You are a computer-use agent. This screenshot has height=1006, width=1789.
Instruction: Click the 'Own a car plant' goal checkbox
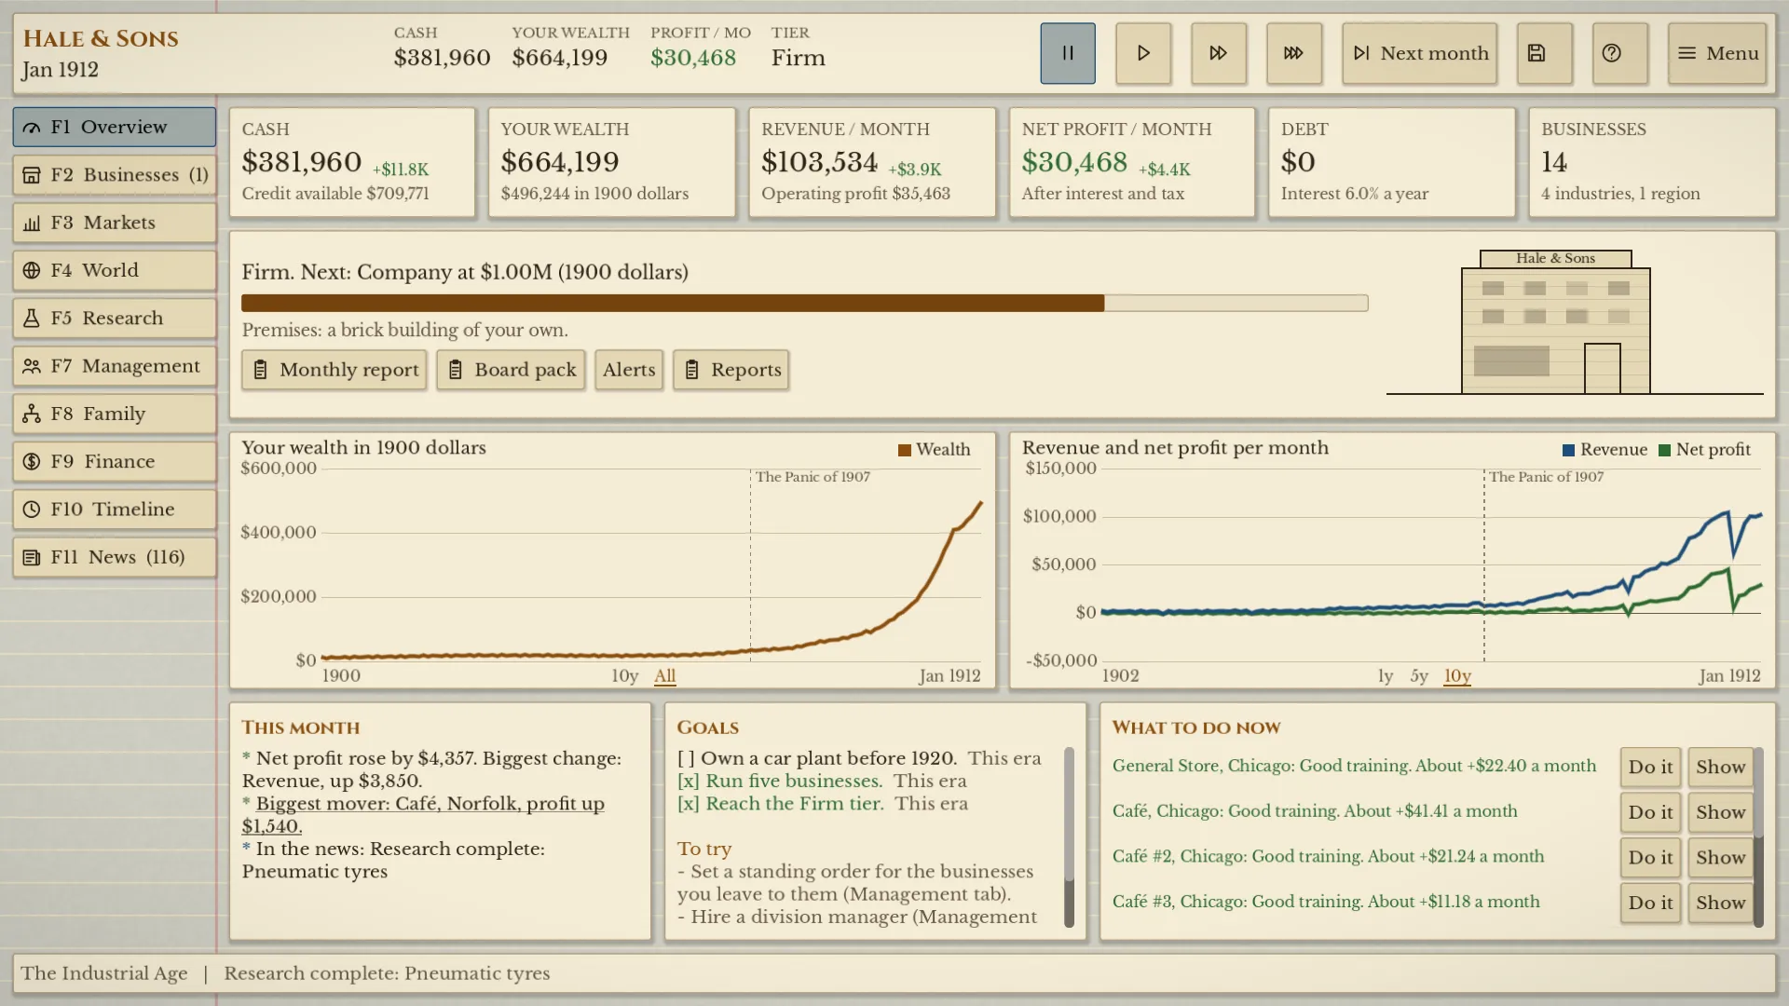click(686, 759)
